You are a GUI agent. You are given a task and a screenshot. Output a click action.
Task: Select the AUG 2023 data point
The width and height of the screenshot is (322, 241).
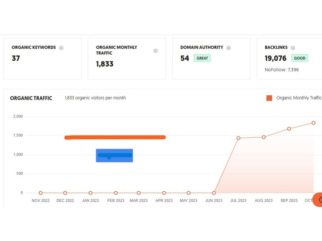[x=264, y=137]
